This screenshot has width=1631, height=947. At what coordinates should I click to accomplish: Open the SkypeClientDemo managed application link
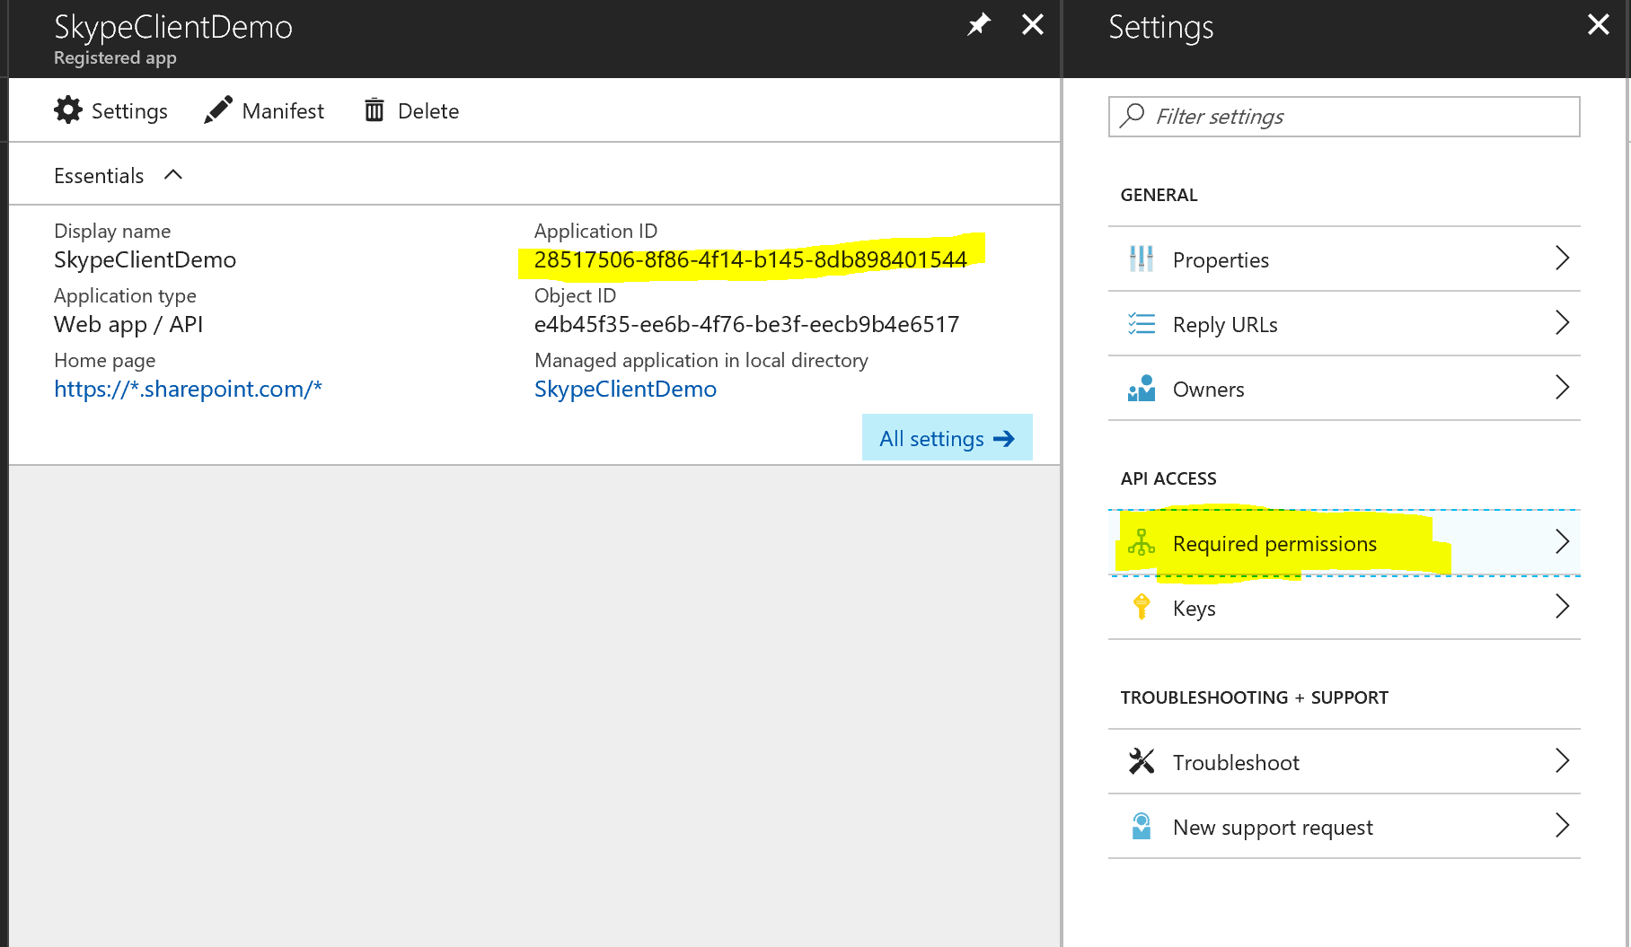click(625, 389)
